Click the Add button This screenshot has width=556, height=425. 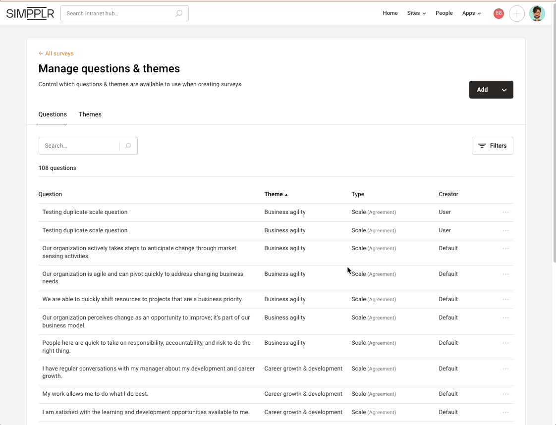(x=482, y=90)
